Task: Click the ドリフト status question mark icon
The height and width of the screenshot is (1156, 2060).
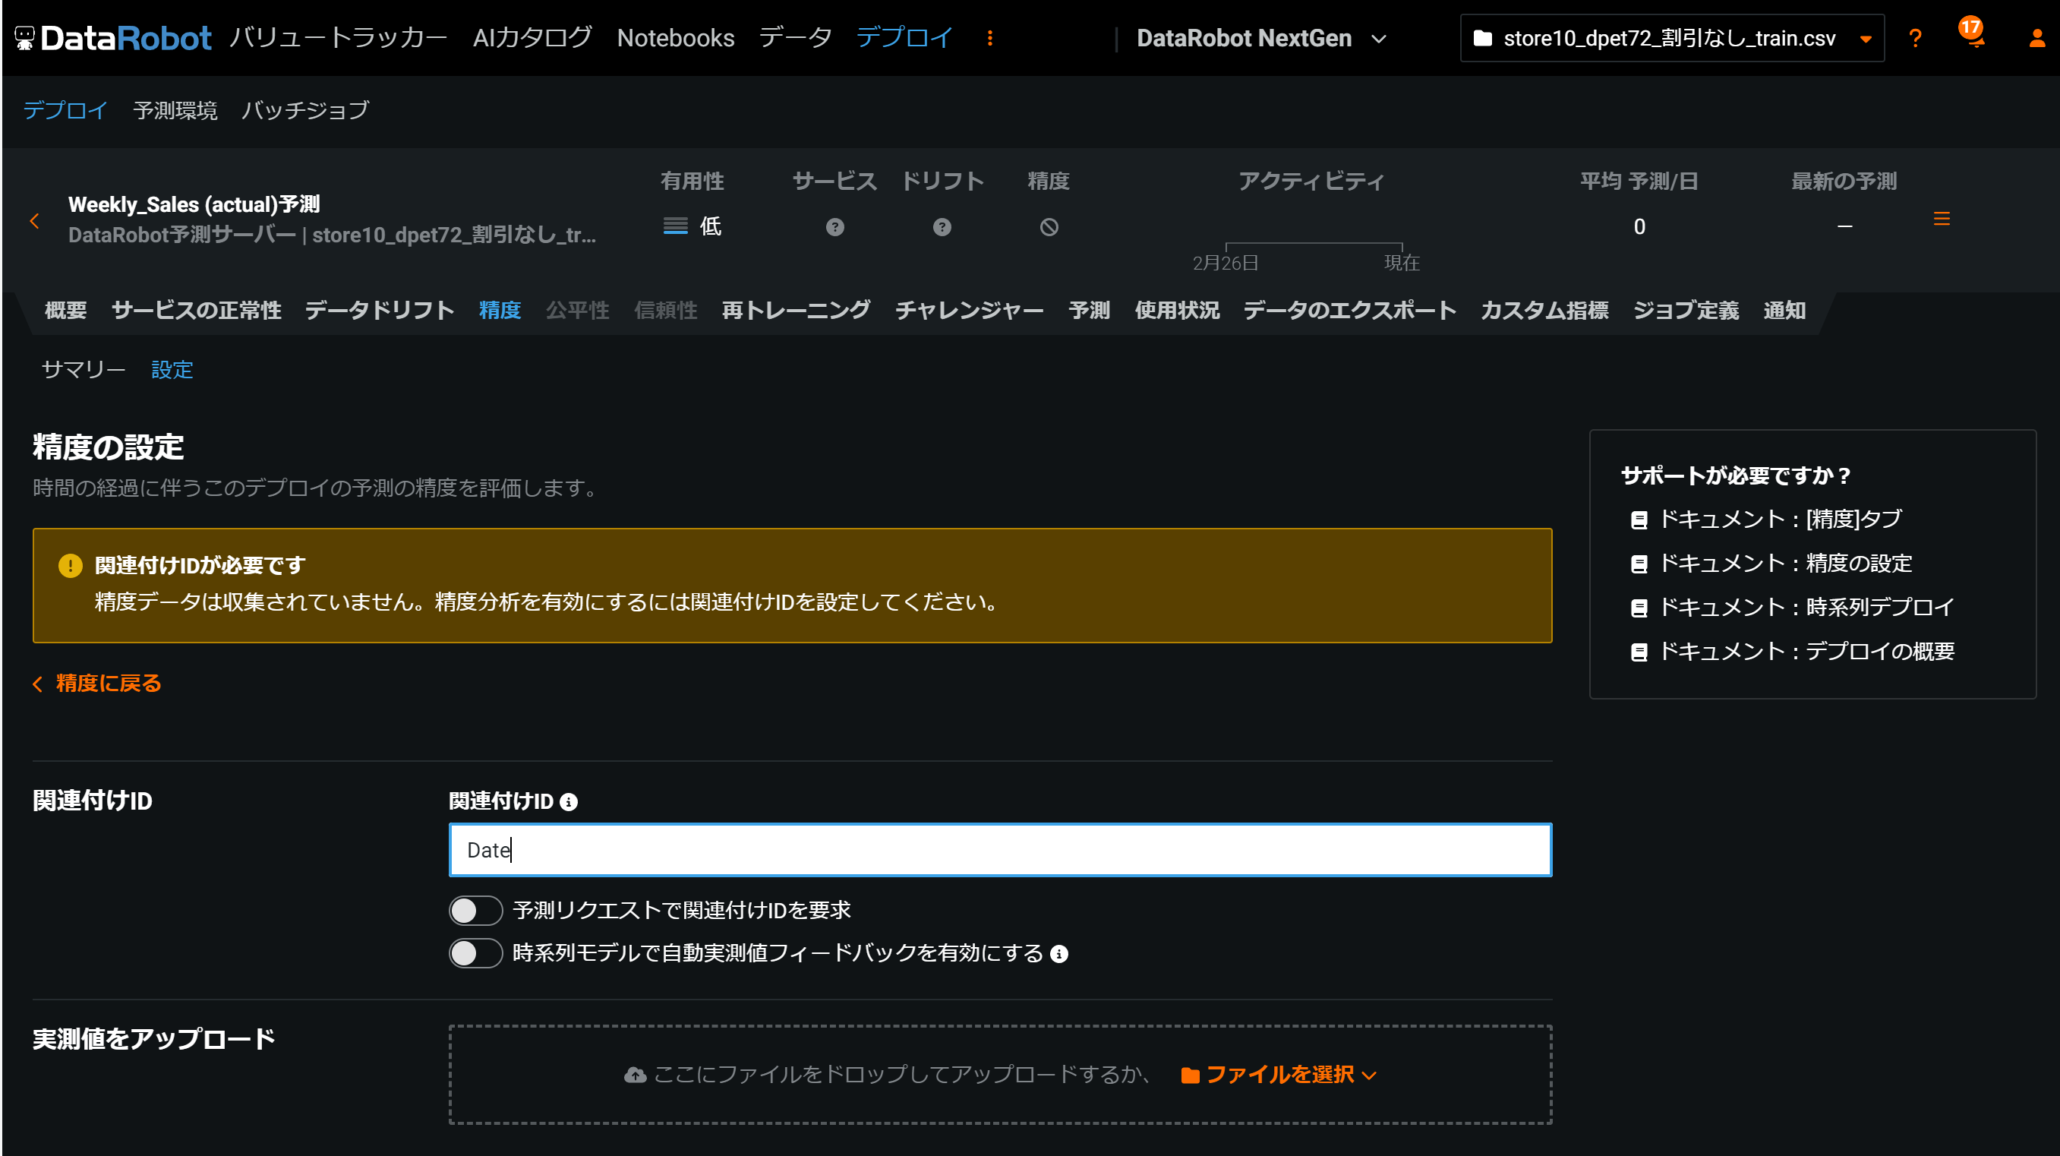Action: (942, 227)
